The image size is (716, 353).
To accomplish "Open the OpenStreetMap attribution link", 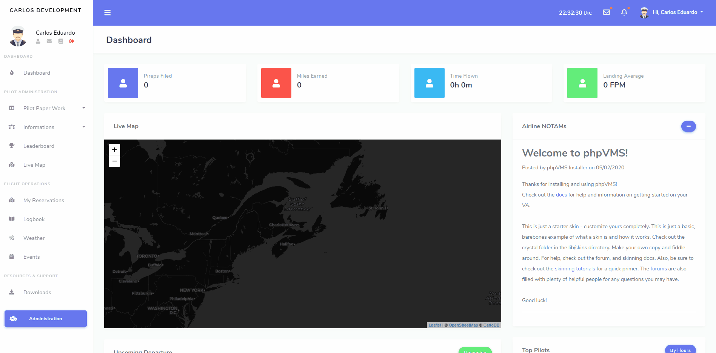I will [463, 325].
